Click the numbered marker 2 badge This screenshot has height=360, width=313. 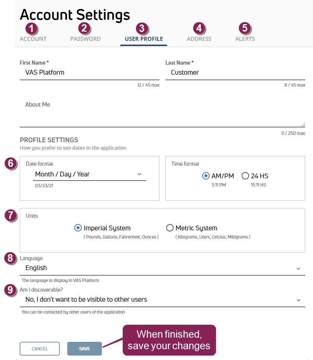pos(84,28)
